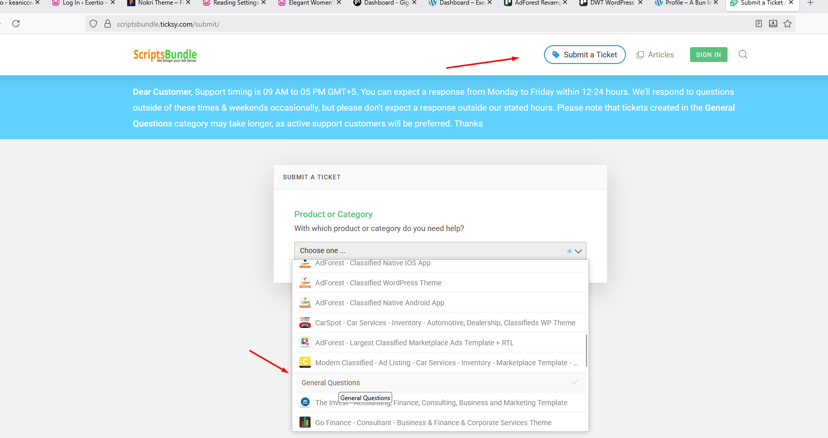
Task: Expand the Choose one dropdown
Action: 440,251
